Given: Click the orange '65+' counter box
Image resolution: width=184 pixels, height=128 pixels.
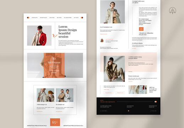Looking at the screenshot, I should (55, 122).
